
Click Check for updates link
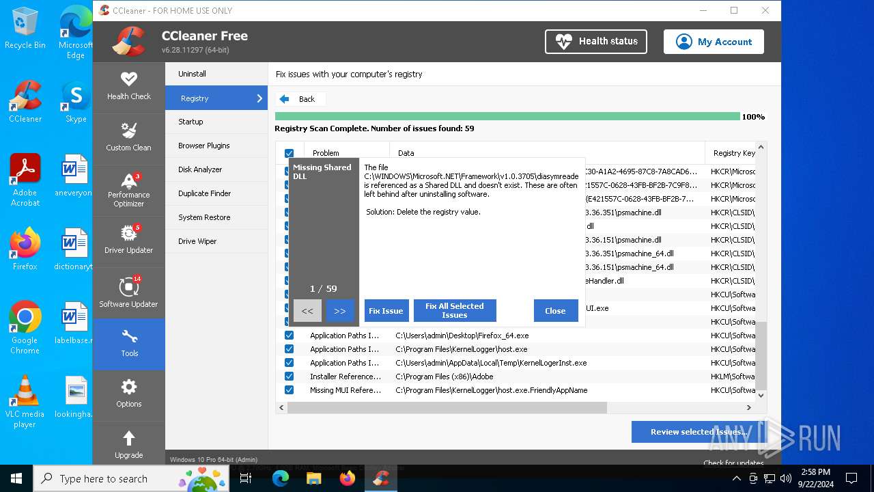click(x=733, y=463)
